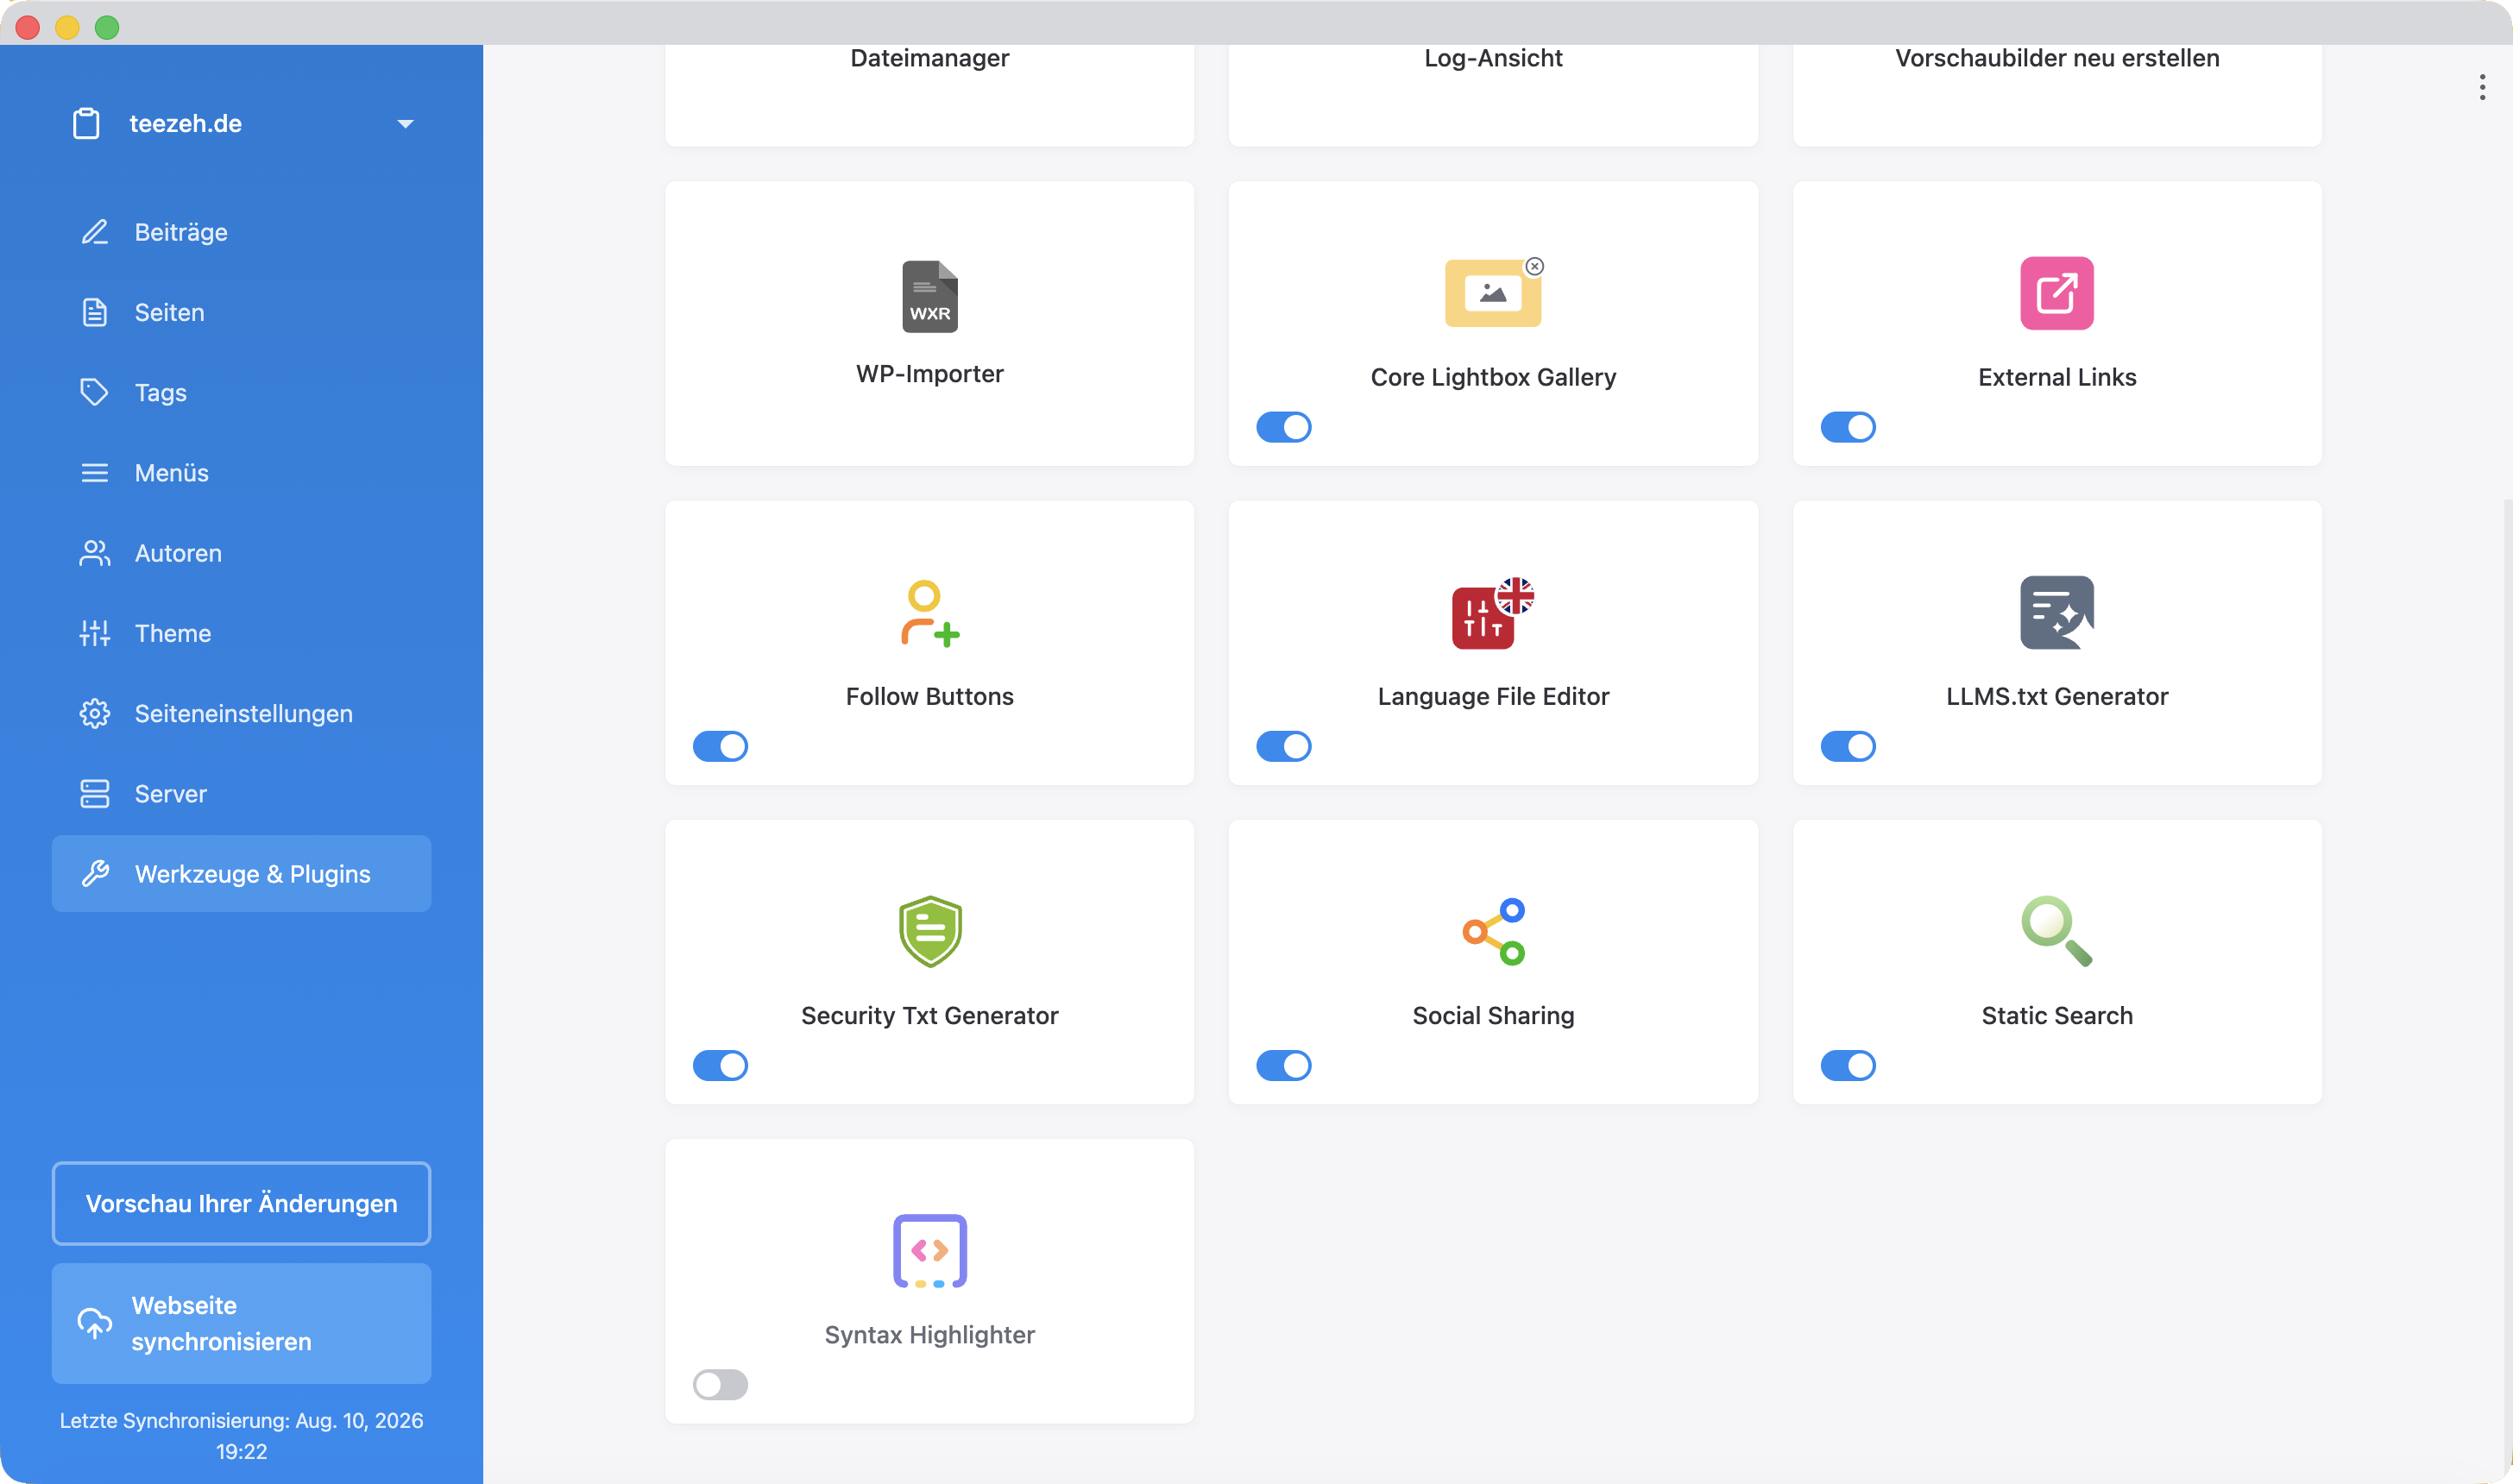
Task: Open the Tags section
Action: [x=241, y=392]
